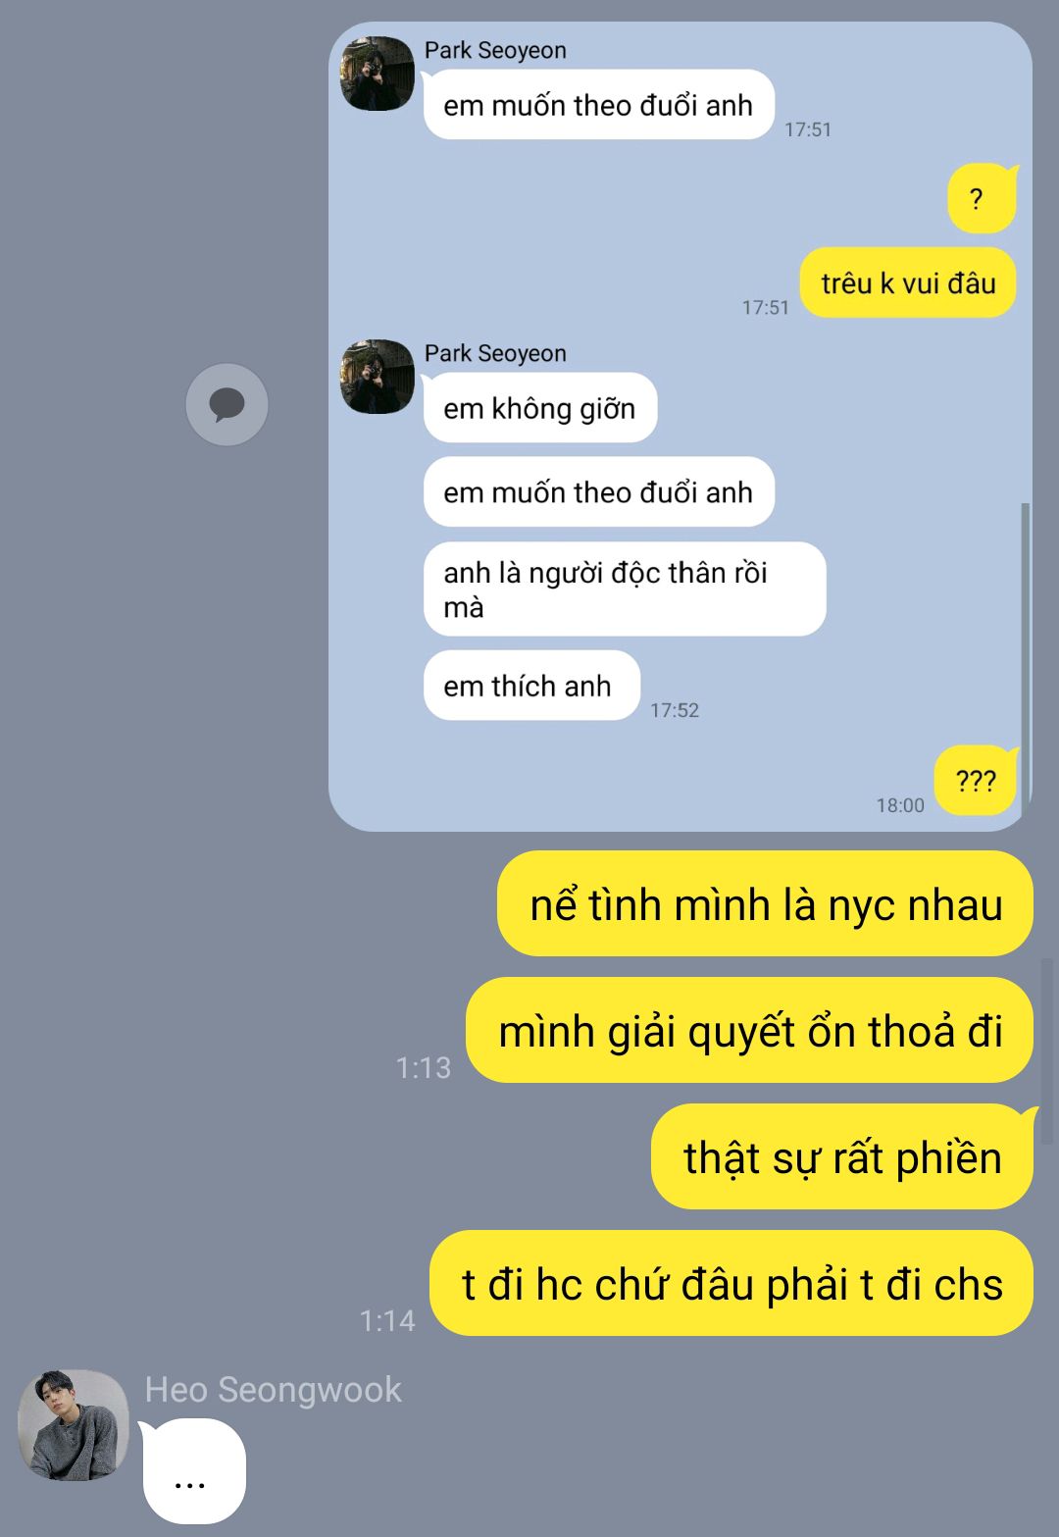Tap the 1:14 timestamp
This screenshot has width=1059, height=1537.
point(387,1320)
